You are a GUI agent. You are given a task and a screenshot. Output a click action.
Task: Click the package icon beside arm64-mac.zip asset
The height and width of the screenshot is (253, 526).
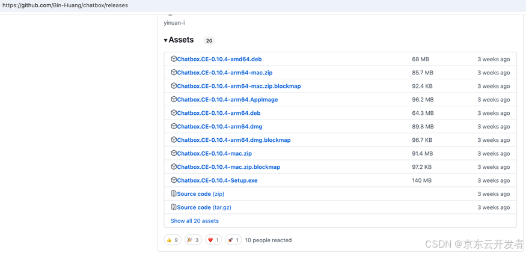point(174,73)
